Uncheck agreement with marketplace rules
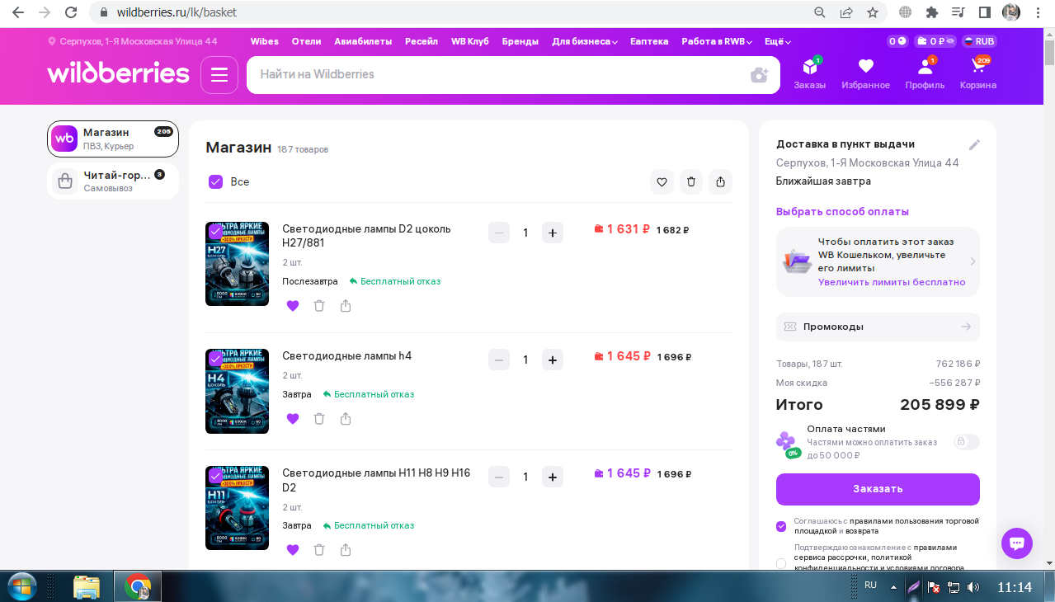 (x=781, y=526)
